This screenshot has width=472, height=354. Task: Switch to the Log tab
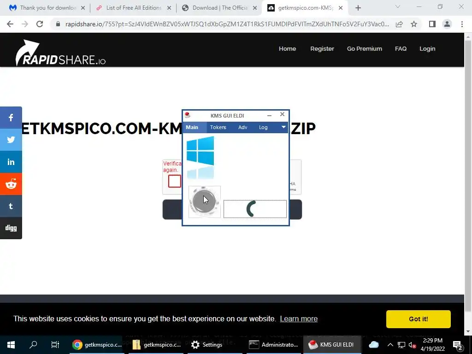click(263, 127)
